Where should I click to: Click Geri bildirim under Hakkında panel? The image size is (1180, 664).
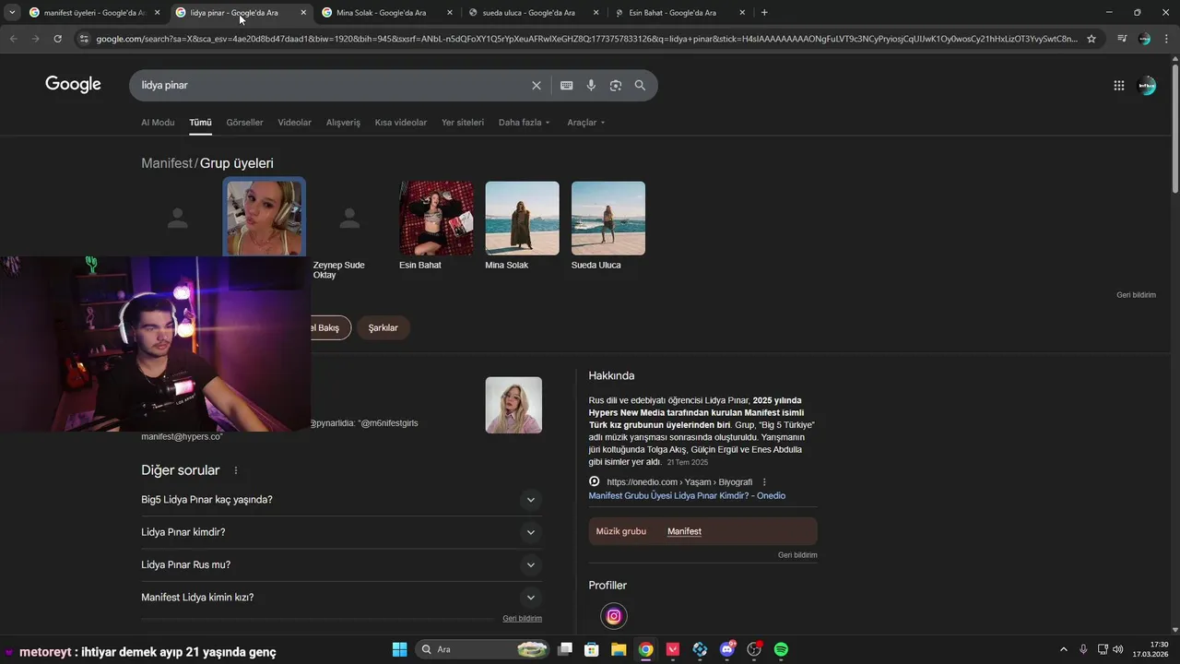click(x=797, y=555)
